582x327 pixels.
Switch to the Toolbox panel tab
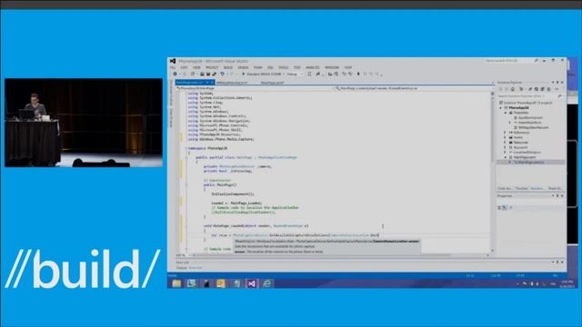coord(521,188)
